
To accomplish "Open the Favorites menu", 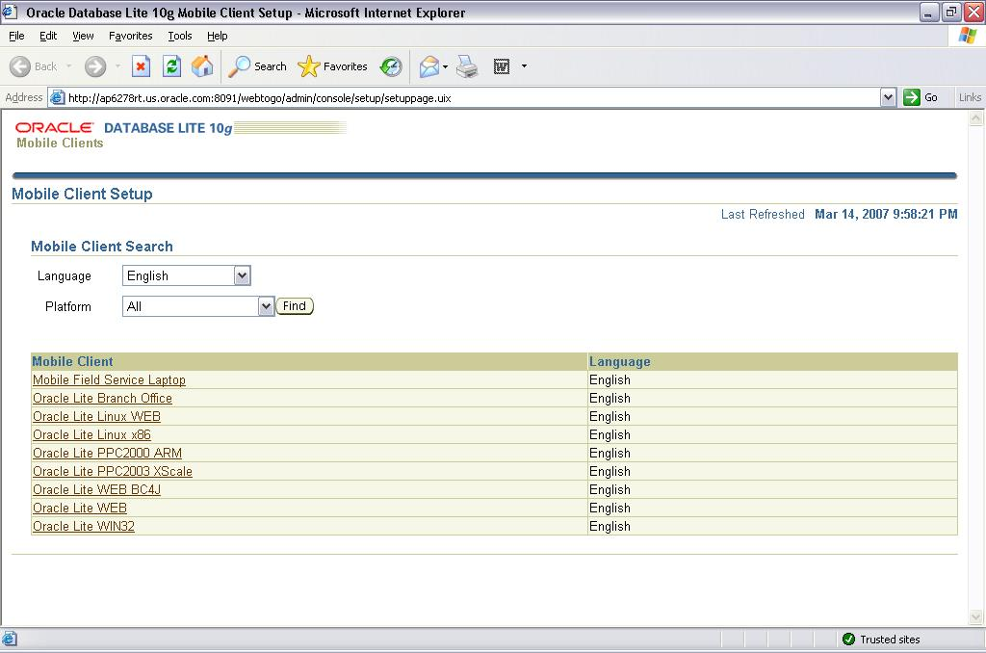I will [x=130, y=36].
